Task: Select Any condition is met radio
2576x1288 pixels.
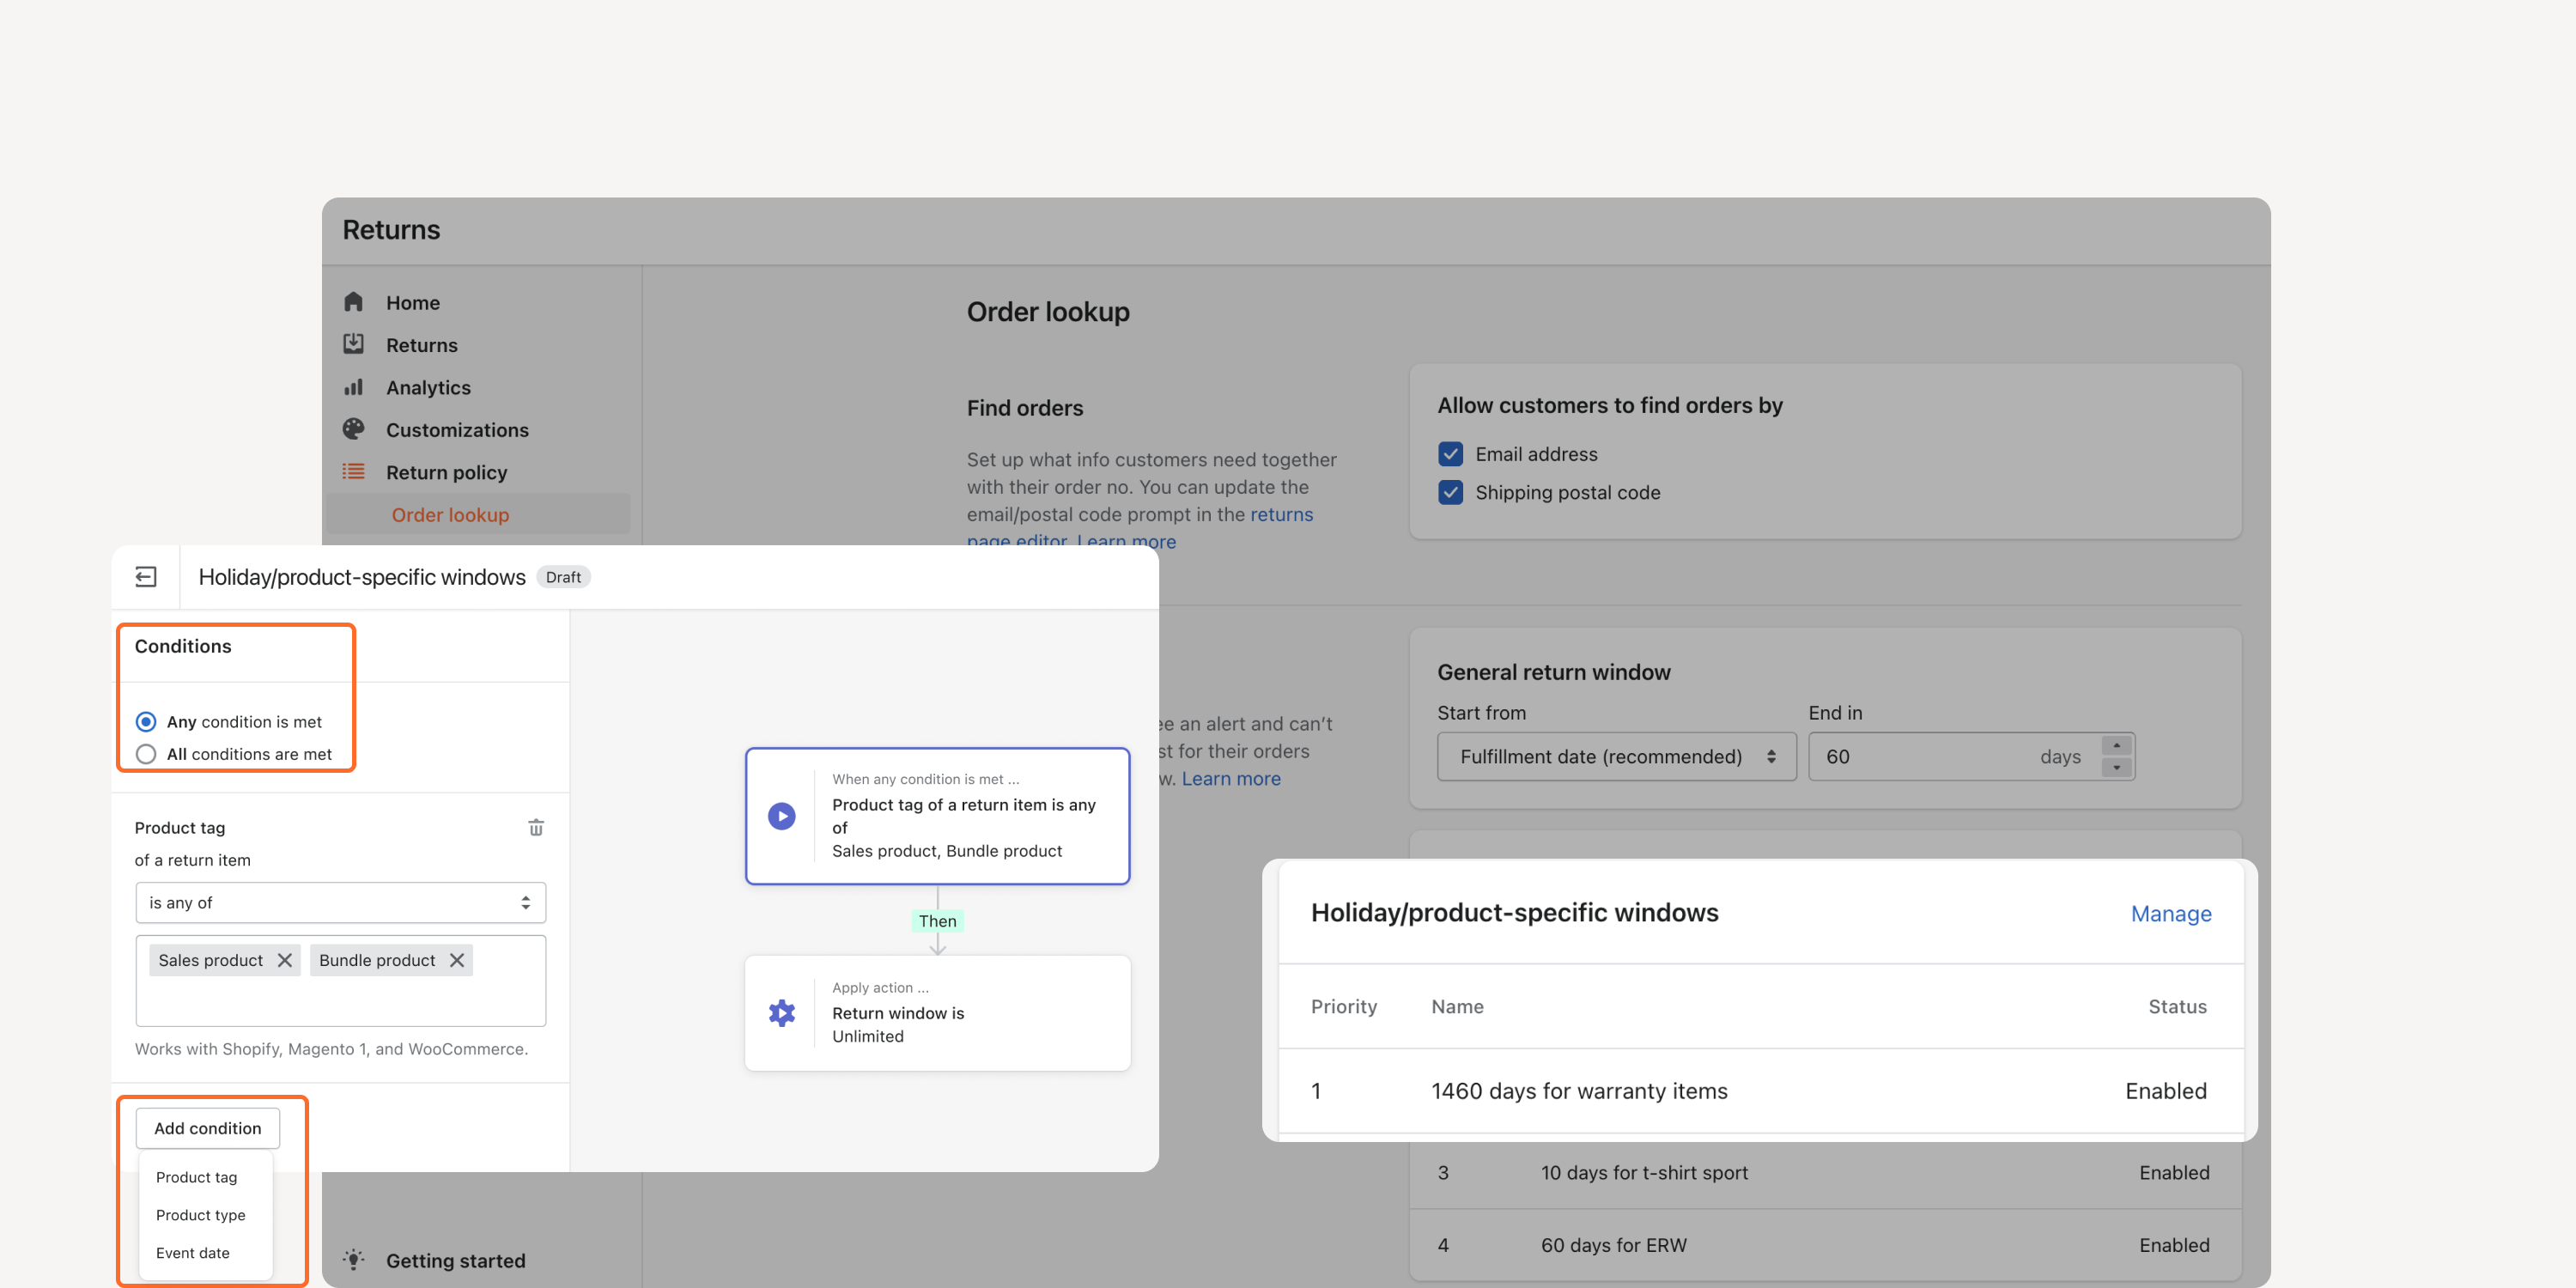Action: [x=146, y=721]
